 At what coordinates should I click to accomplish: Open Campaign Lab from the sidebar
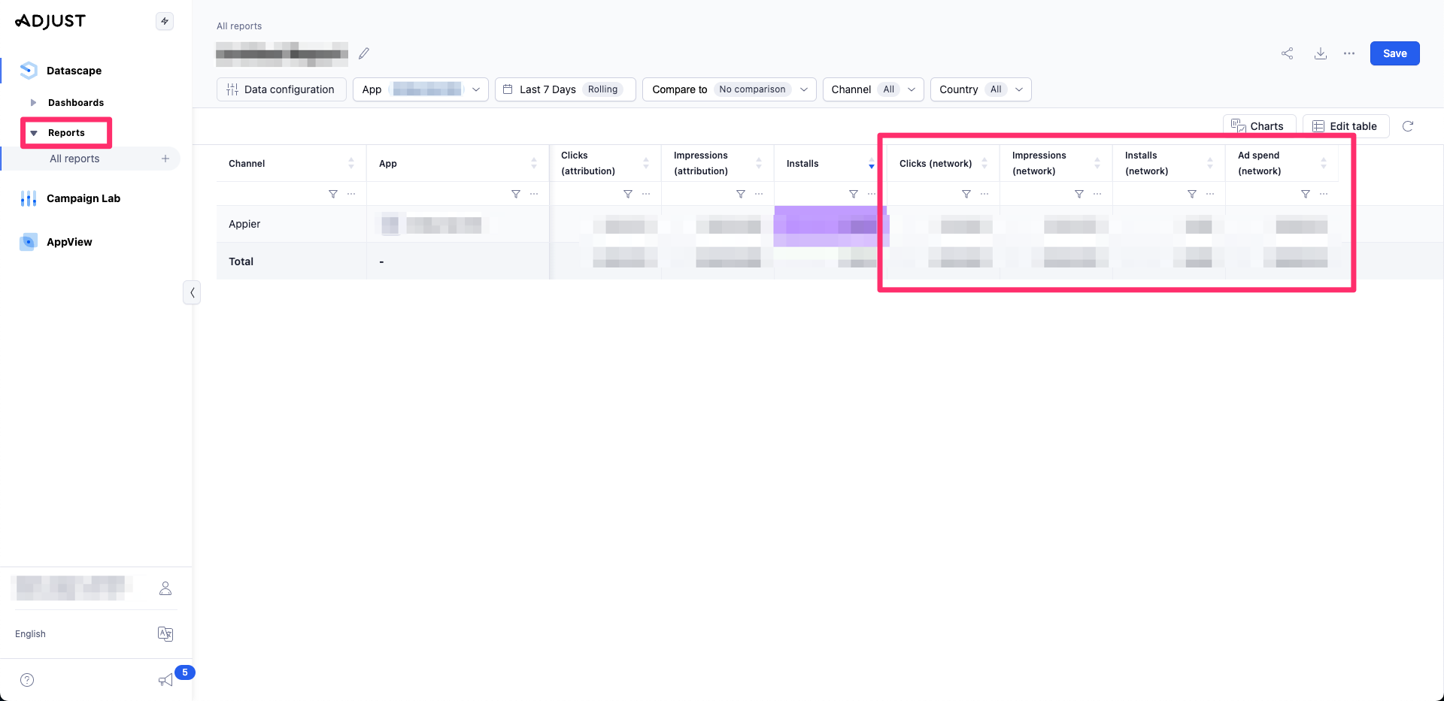(x=83, y=198)
